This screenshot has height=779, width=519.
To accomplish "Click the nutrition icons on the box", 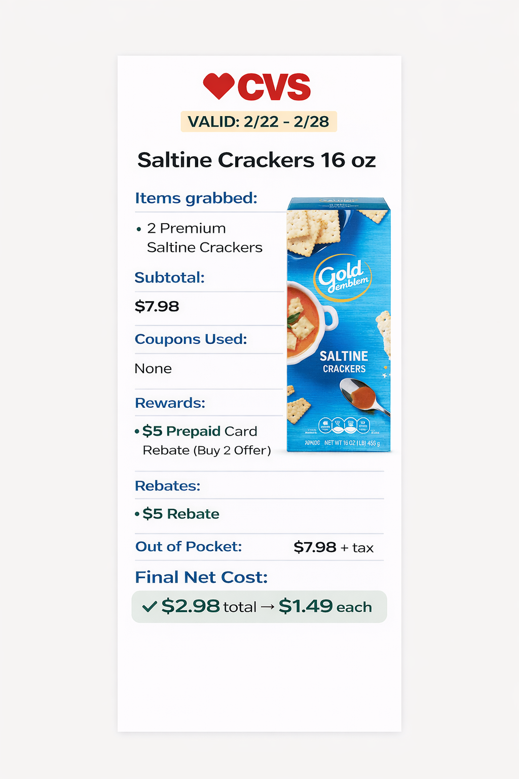I will [x=344, y=426].
